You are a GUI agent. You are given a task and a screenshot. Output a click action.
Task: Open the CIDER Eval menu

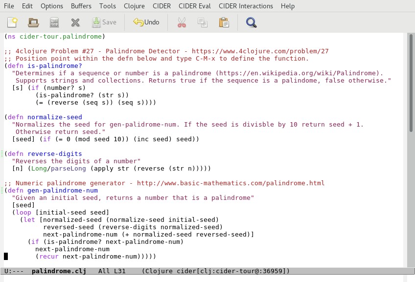pyautogui.click(x=196, y=6)
